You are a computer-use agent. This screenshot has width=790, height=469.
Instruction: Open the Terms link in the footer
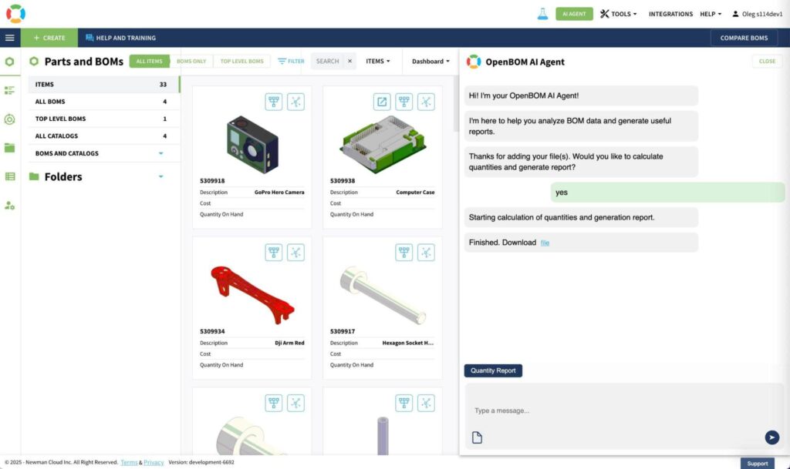129,463
